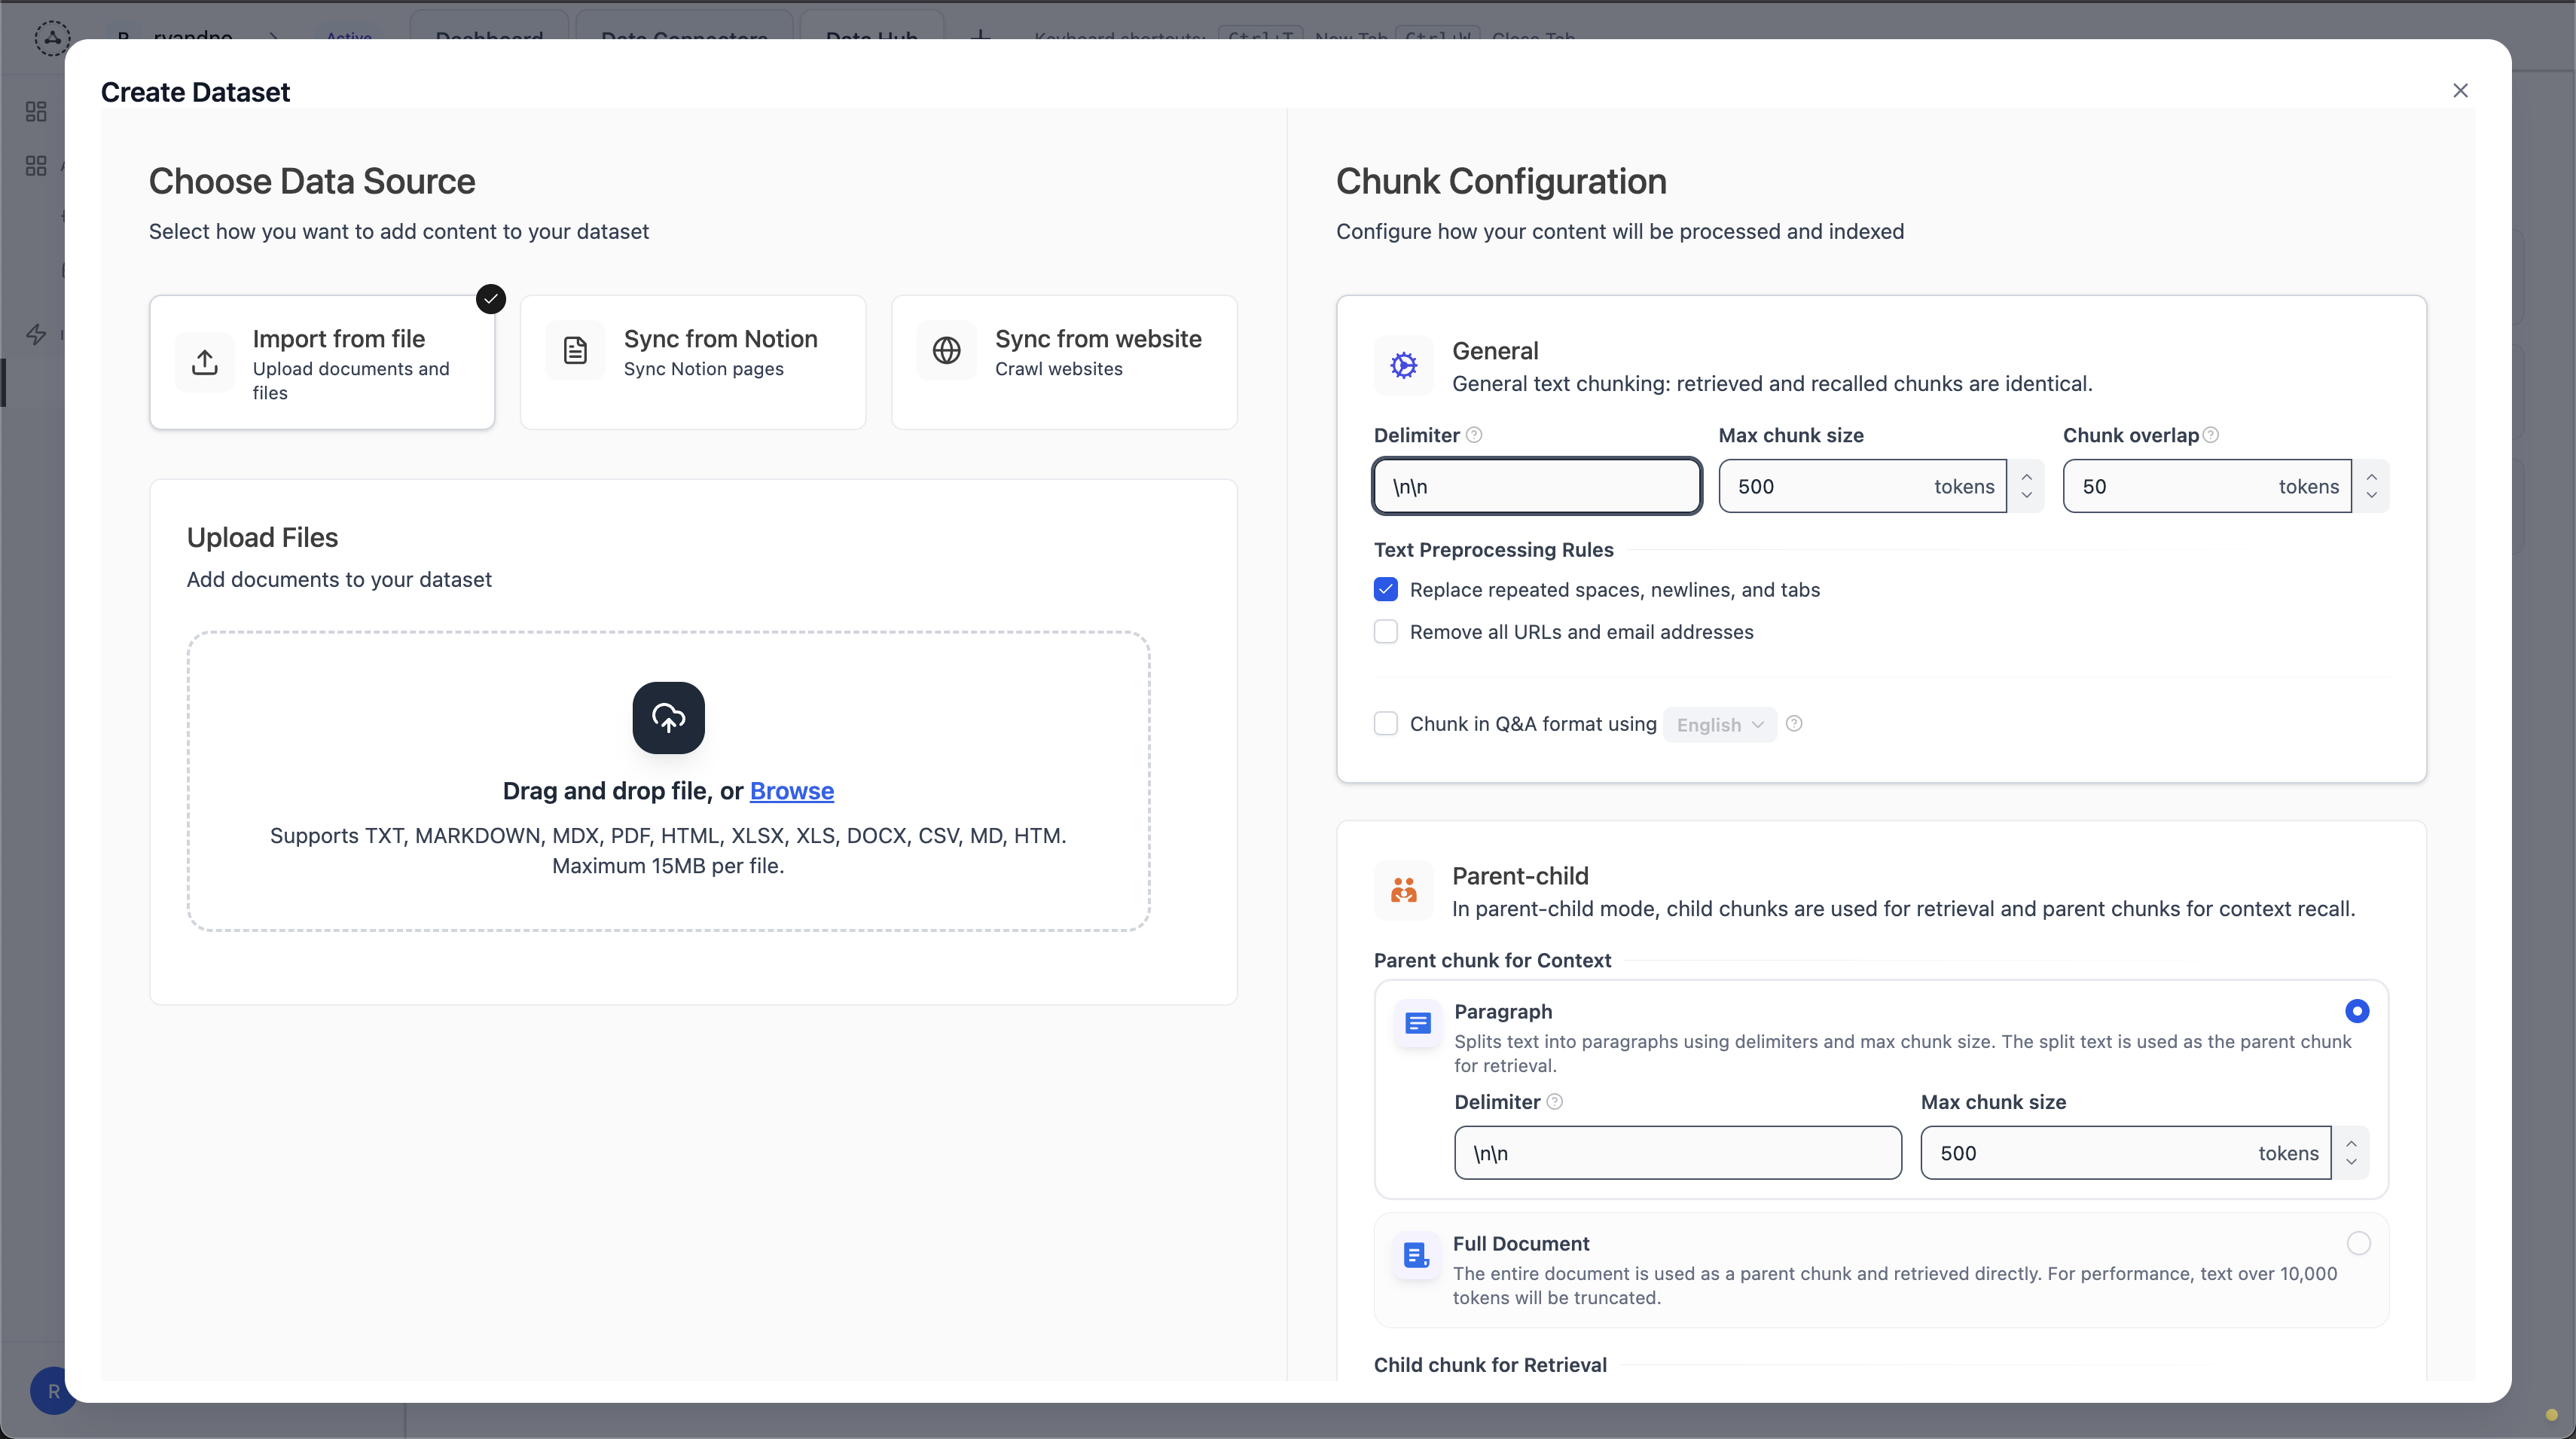Screen dimensions: 2576x1439
Task: Click the user avatar R at bottom left
Action: coord(53,1390)
